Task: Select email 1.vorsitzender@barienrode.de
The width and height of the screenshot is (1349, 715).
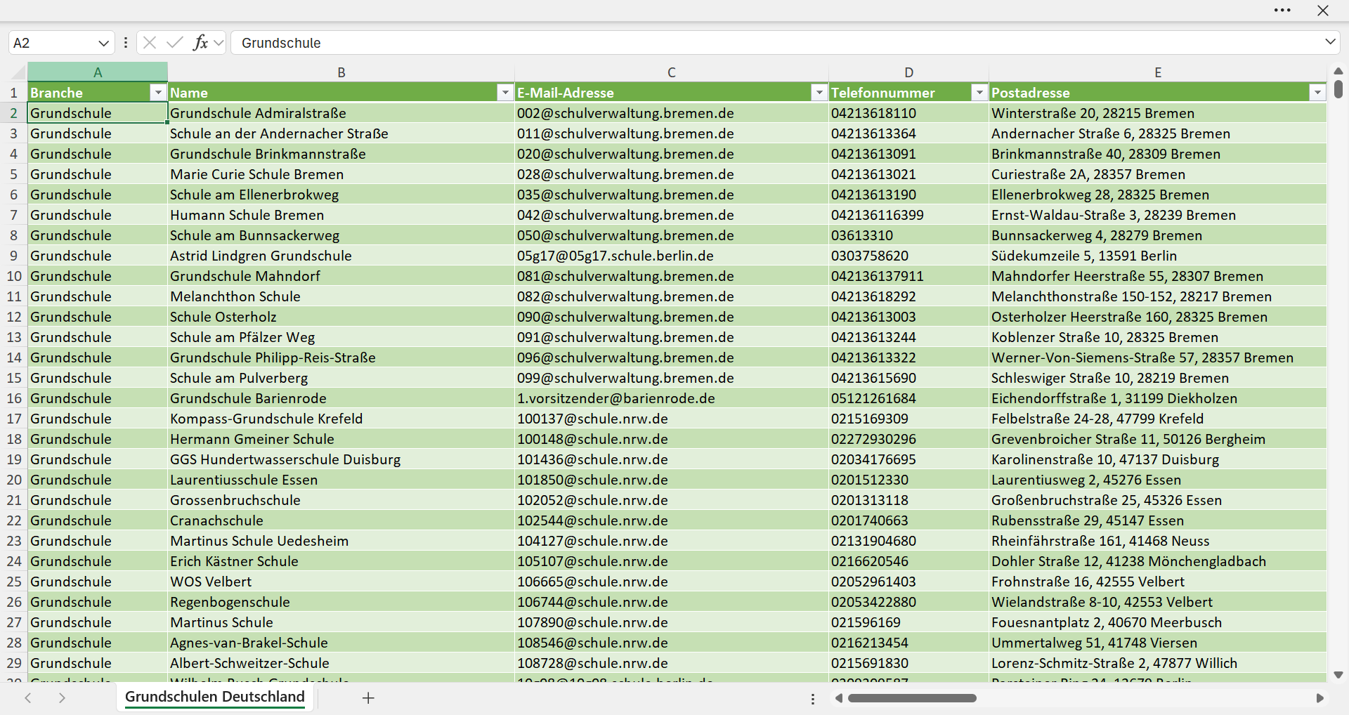Action: coord(672,398)
